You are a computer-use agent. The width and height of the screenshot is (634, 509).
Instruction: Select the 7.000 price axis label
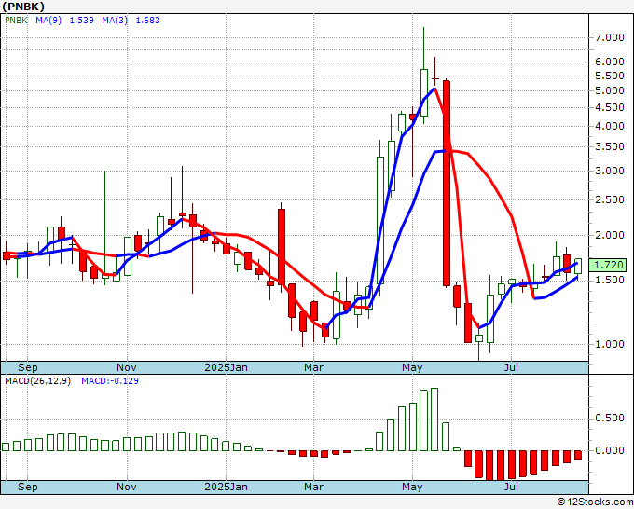(x=610, y=38)
